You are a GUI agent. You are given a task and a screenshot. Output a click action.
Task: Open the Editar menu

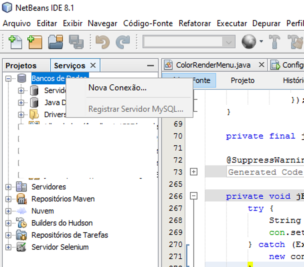pyautogui.click(x=47, y=24)
